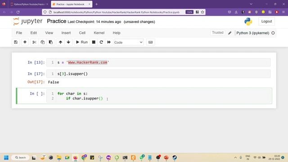Open the command palette keyboard icon
The width and height of the screenshot is (288, 162).
[150, 42]
